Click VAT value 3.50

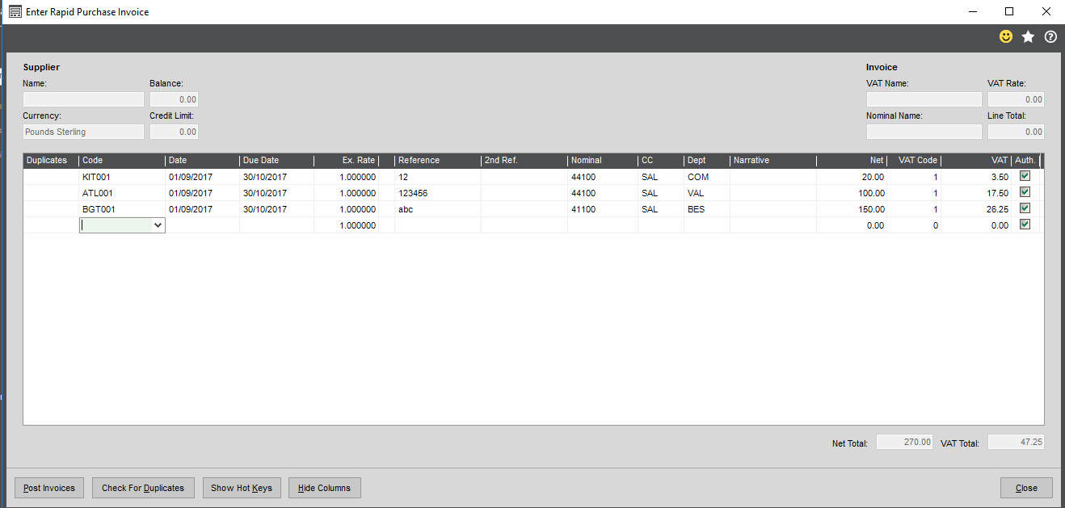tap(977, 177)
